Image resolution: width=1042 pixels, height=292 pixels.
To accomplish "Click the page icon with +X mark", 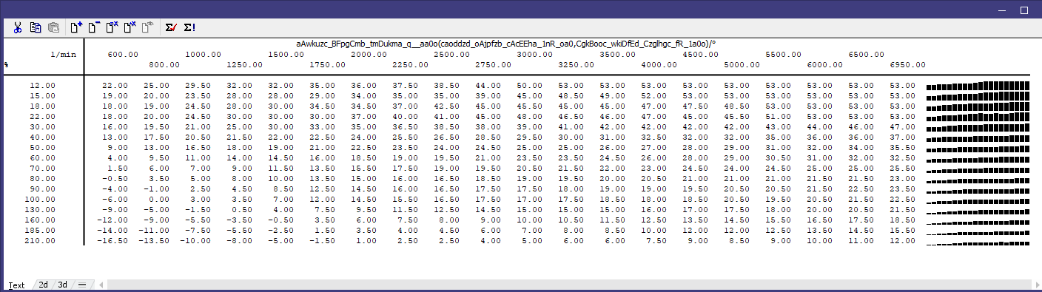I will [130, 27].
